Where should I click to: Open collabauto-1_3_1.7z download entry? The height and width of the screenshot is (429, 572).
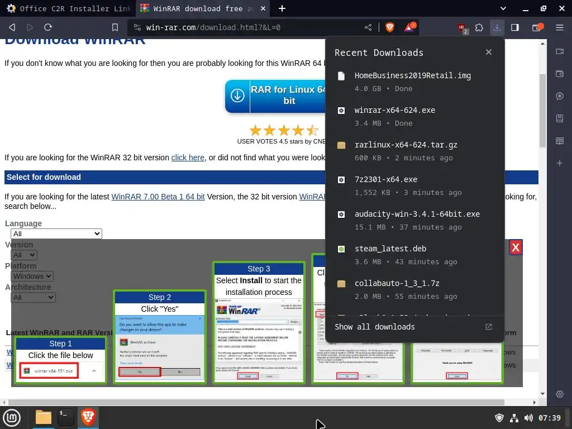415,290
